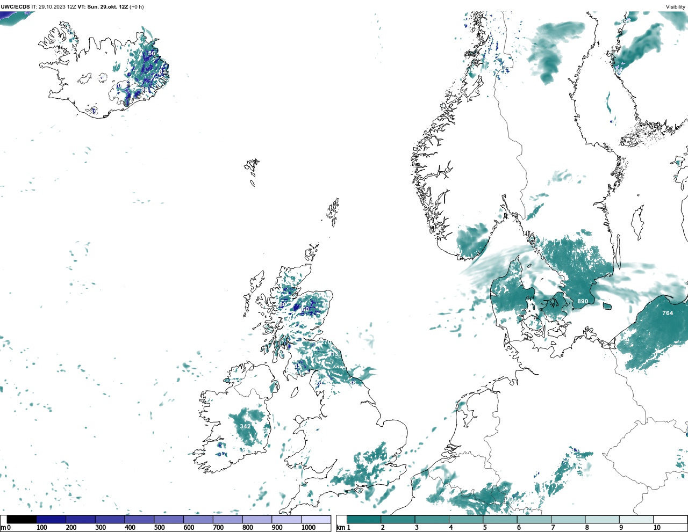The height and width of the screenshot is (532, 688).
Task: Click the 'km' unit label in legend
Action: click(341, 528)
